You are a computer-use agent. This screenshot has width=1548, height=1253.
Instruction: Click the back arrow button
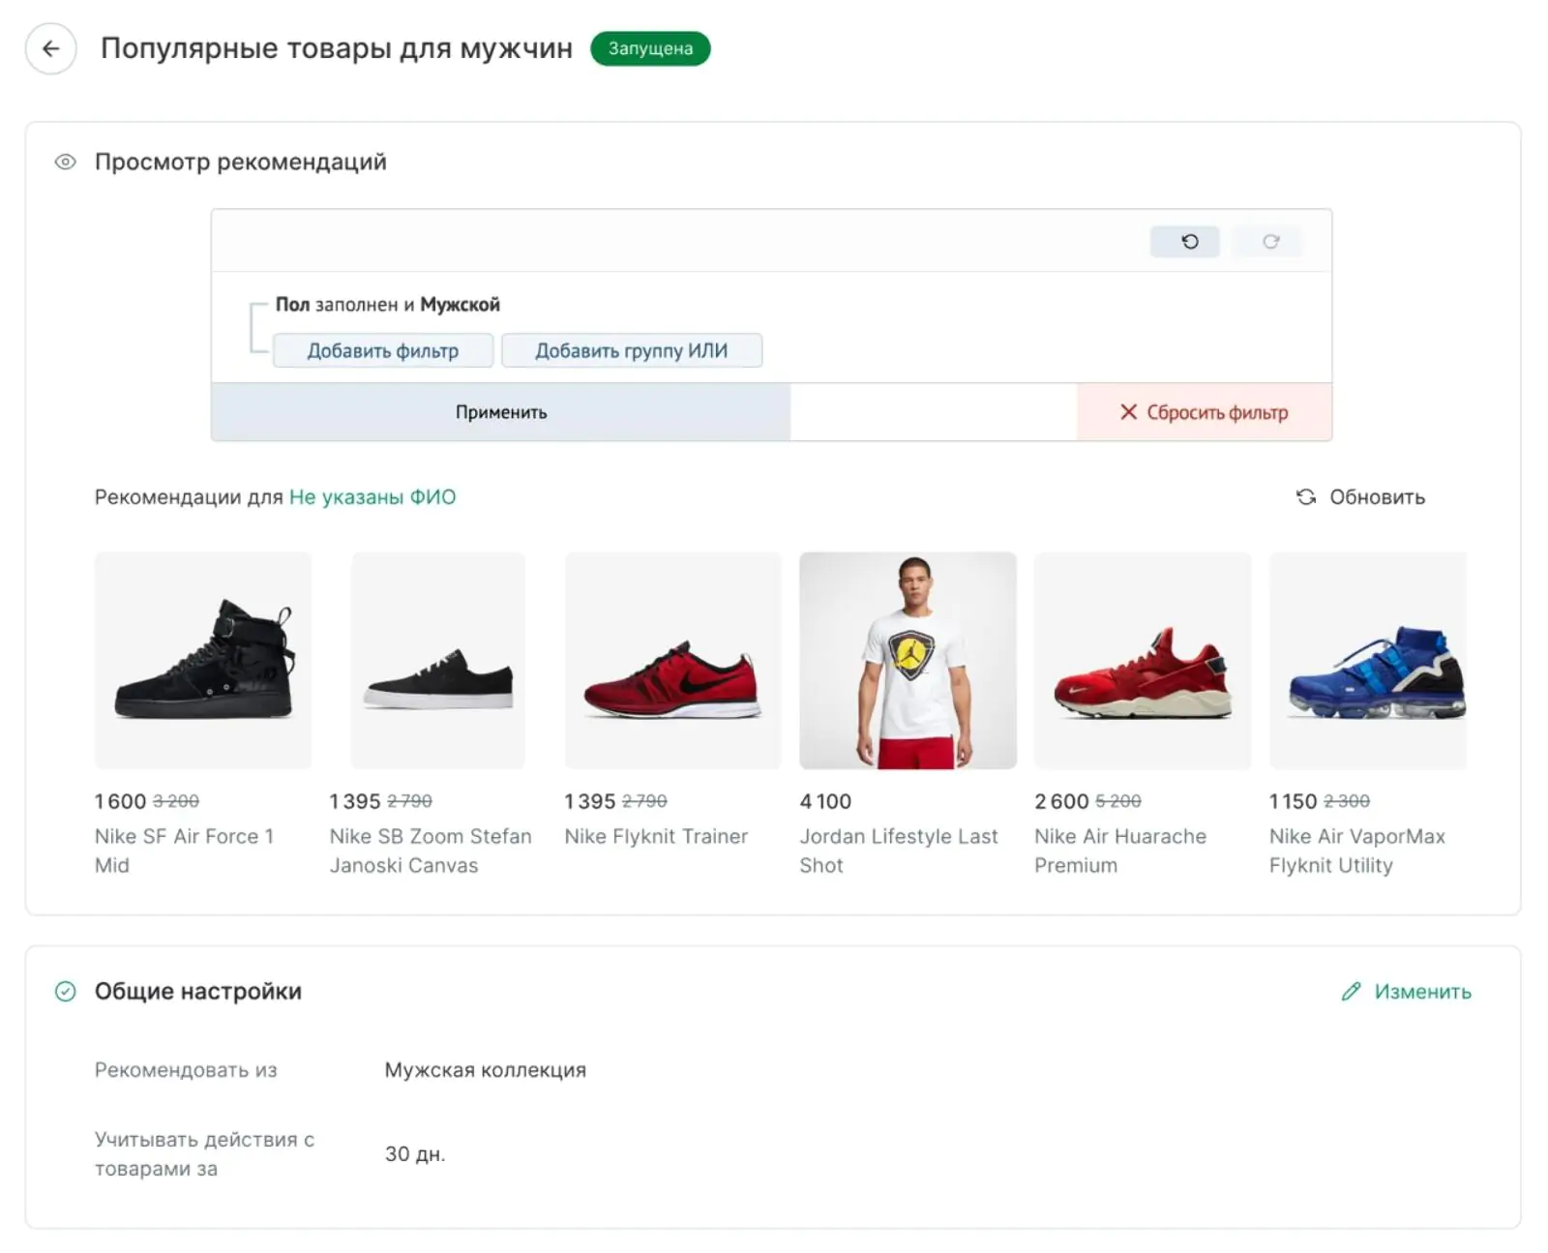coord(50,48)
